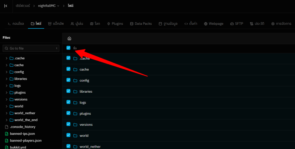Open banned-players.json from the sidebar
Image resolution: width=295 pixels, height=149 pixels.
tap(25, 141)
